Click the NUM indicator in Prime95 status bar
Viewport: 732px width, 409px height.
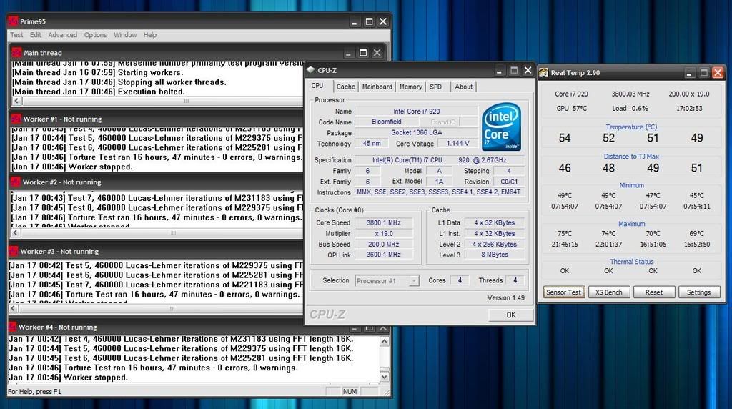pyautogui.click(x=350, y=392)
